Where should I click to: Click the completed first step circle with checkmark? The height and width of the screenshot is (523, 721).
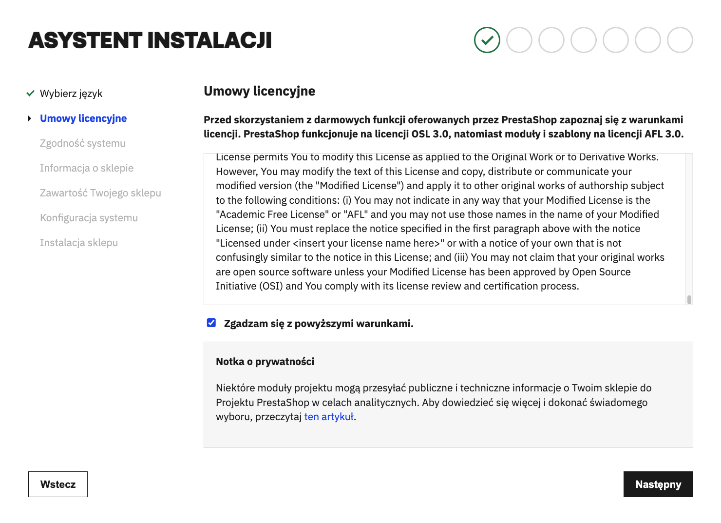coord(487,40)
